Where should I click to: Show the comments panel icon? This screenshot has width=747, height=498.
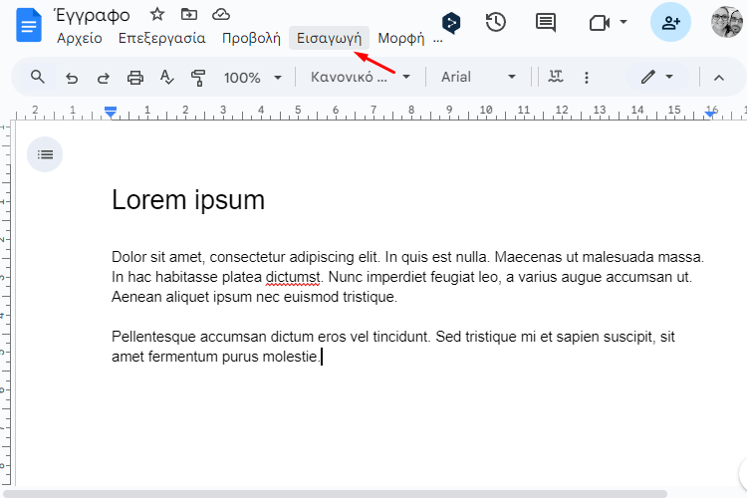click(x=546, y=22)
